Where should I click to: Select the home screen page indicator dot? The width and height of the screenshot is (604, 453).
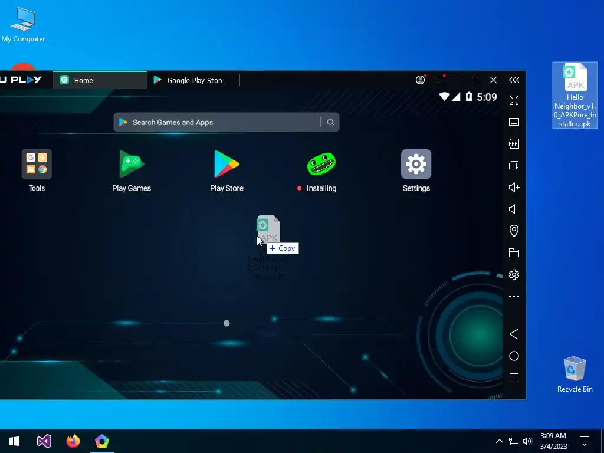click(x=226, y=323)
